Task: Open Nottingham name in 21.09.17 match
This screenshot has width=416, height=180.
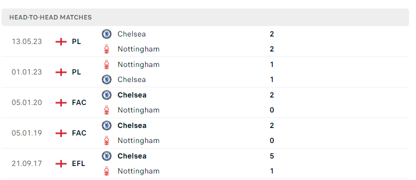Action: pos(139,171)
